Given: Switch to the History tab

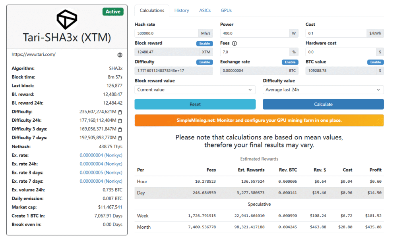Looking at the screenshot, I should pos(182,11).
